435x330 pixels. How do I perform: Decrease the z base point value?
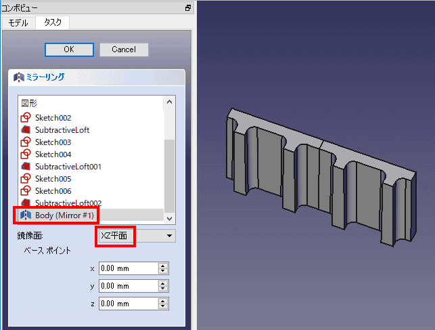point(163,306)
